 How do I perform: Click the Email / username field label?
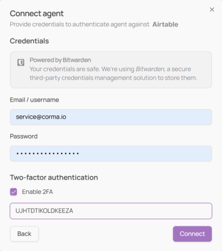tap(35, 100)
